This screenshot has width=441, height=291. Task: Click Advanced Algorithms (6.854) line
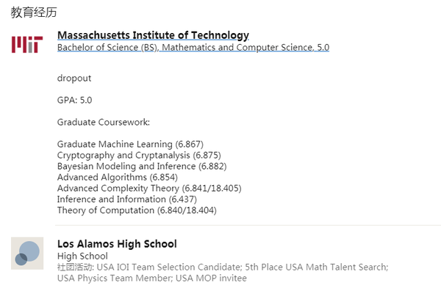pos(118,177)
